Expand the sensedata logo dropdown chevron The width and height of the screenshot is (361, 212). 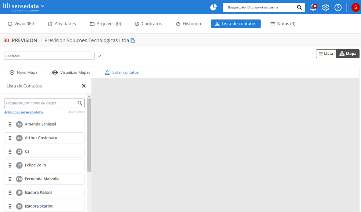click(43, 7)
